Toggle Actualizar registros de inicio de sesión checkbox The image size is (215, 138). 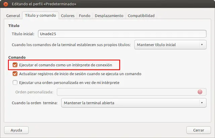point(15,74)
